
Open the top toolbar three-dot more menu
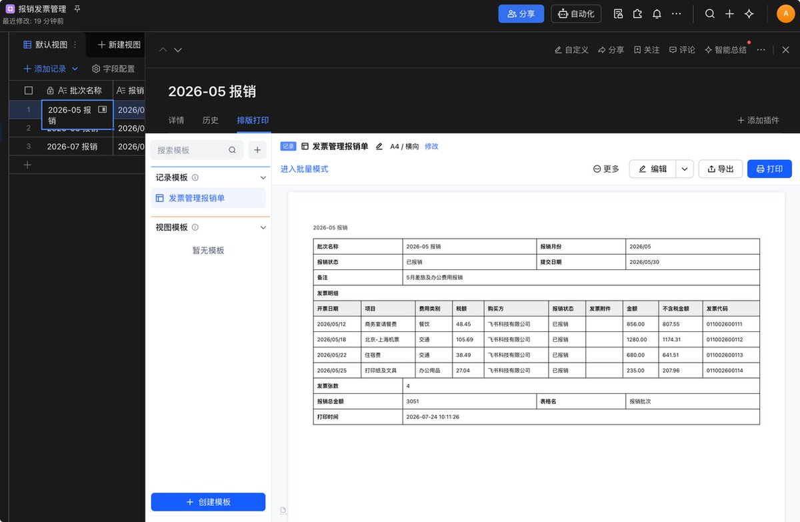(x=677, y=13)
